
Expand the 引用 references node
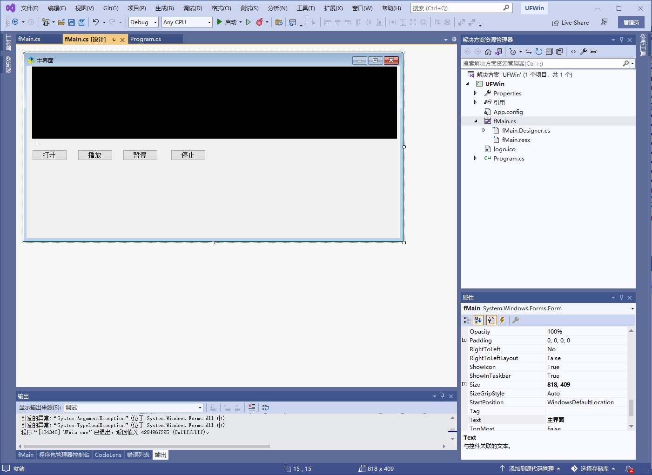coord(475,102)
